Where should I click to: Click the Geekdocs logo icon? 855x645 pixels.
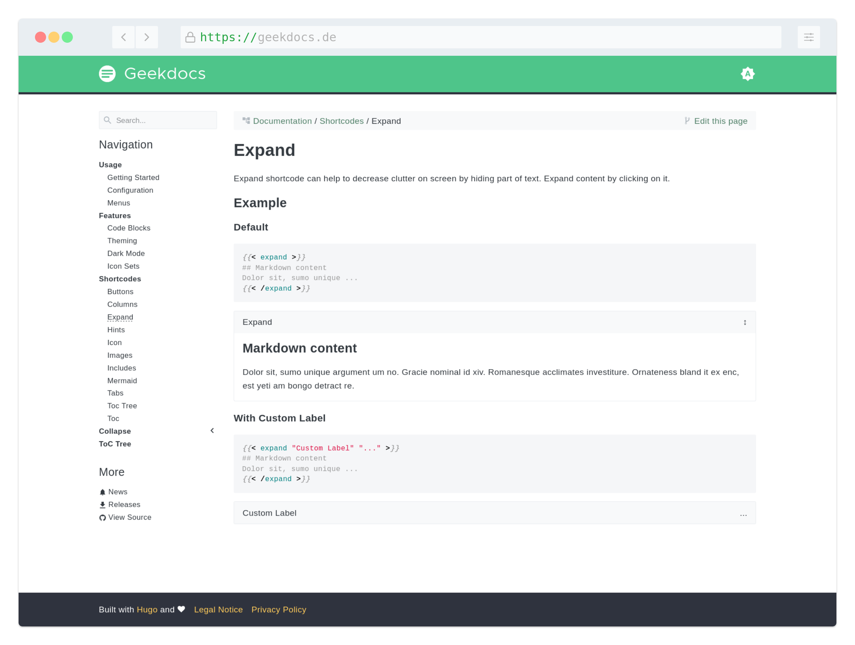107,74
